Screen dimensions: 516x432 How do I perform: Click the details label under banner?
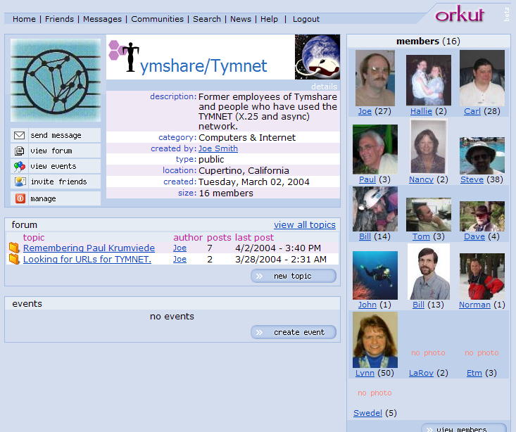(x=324, y=87)
